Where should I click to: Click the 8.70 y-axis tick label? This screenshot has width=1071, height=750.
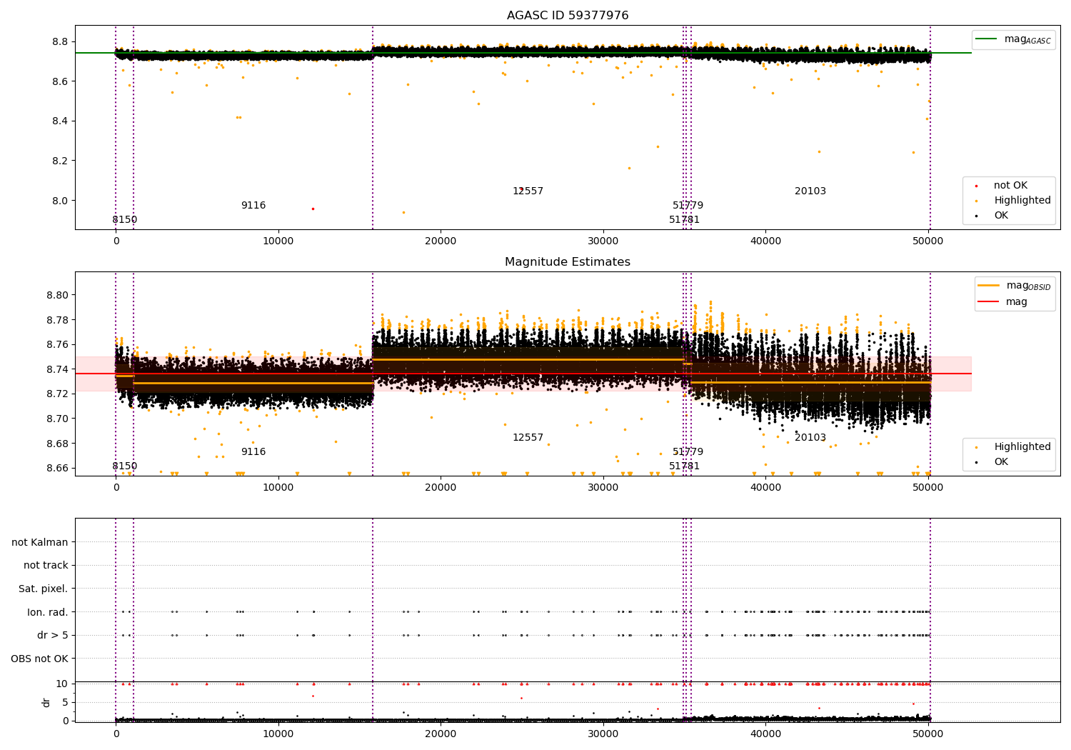tap(57, 419)
